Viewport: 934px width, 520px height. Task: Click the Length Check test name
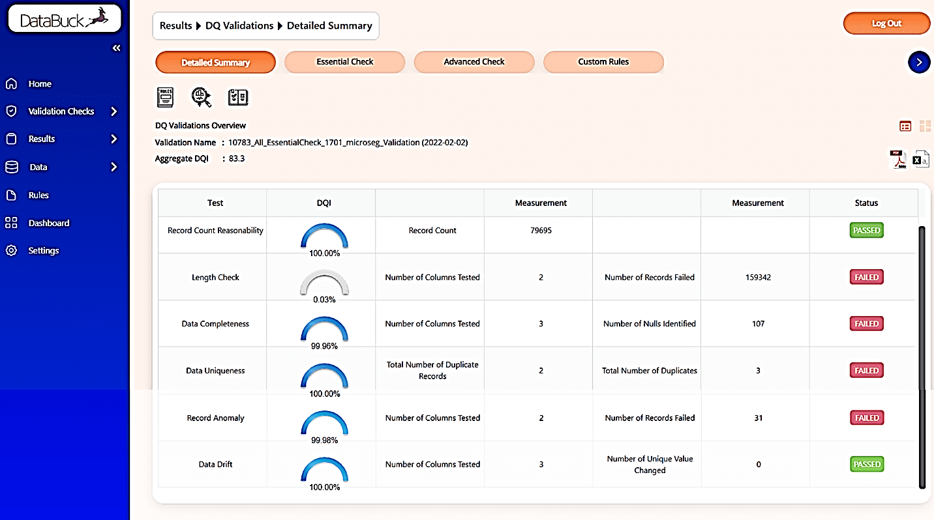(x=215, y=278)
